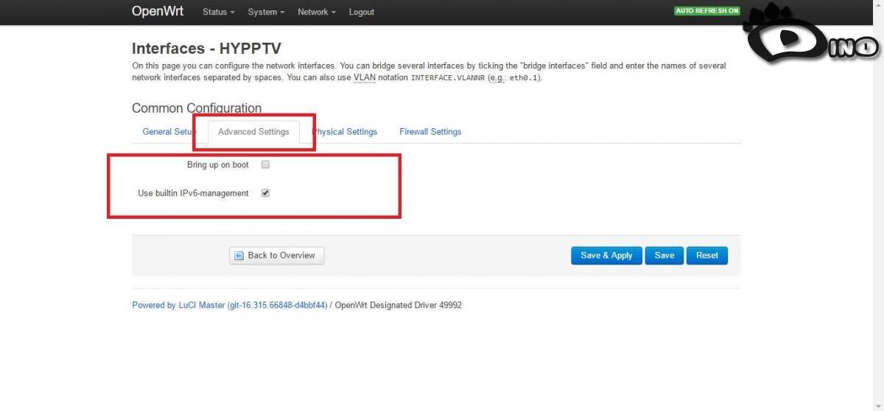Open the System dropdown menu
The height and width of the screenshot is (411, 884).
[266, 12]
